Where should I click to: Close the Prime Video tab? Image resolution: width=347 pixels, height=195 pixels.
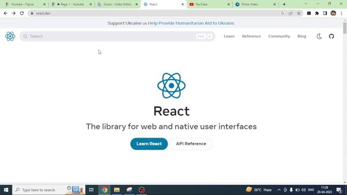click(274, 4)
